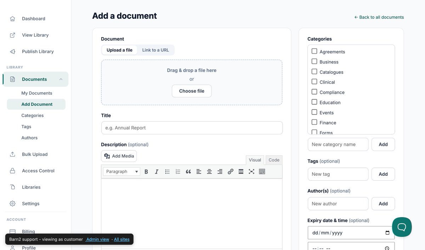Collapse the Documents sidebar section
This screenshot has height=250, width=425.
tap(61, 79)
